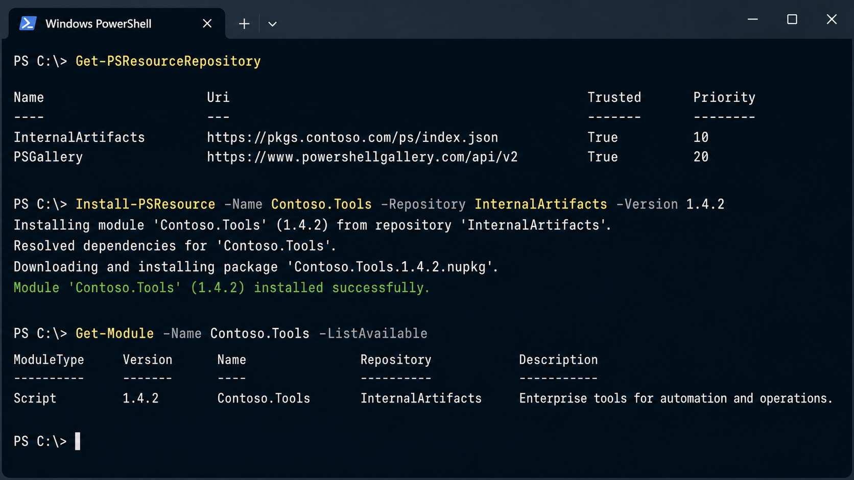854x480 pixels.
Task: Click the -Version parameter in install command
Action: tap(647, 204)
